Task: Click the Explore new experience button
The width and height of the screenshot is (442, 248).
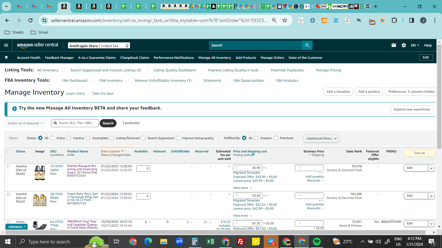Action: [412, 109]
